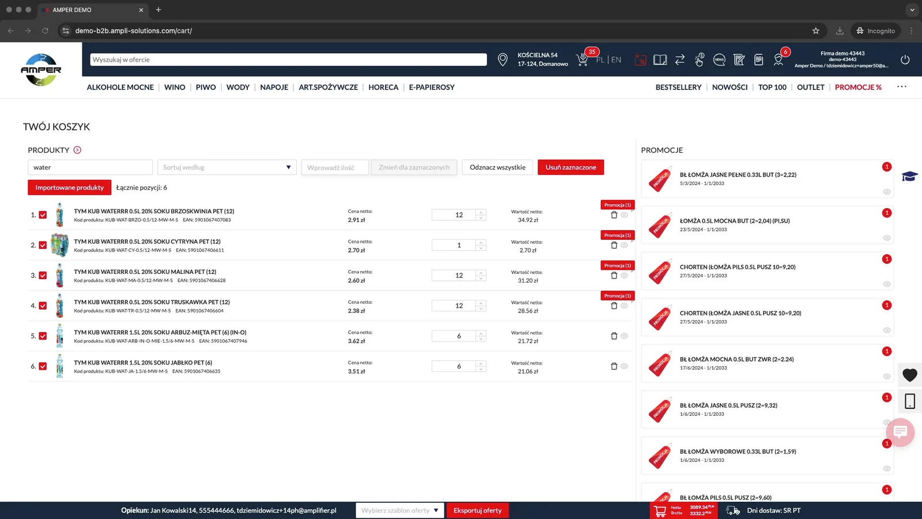
Task: Open the PROMOCJE % menu item
Action: click(858, 87)
